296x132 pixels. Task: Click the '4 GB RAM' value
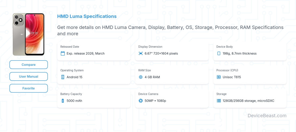click(x=152, y=77)
